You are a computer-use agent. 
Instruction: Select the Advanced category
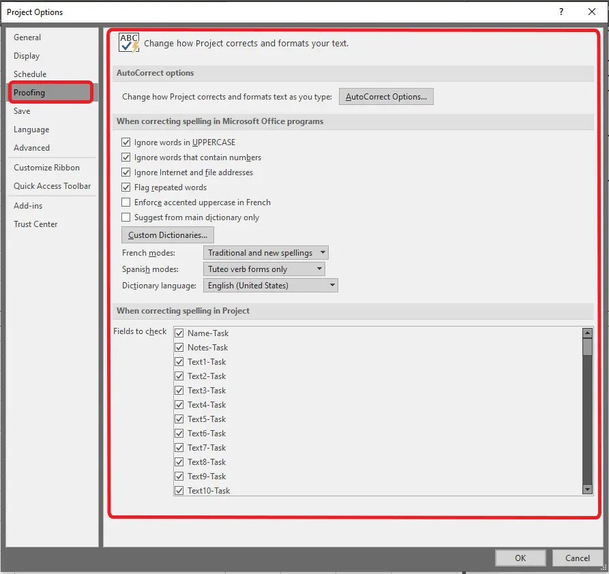53,147
